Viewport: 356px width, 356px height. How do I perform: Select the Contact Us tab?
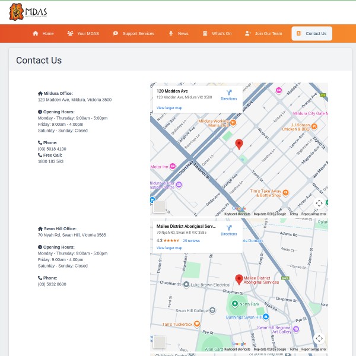[x=311, y=34]
